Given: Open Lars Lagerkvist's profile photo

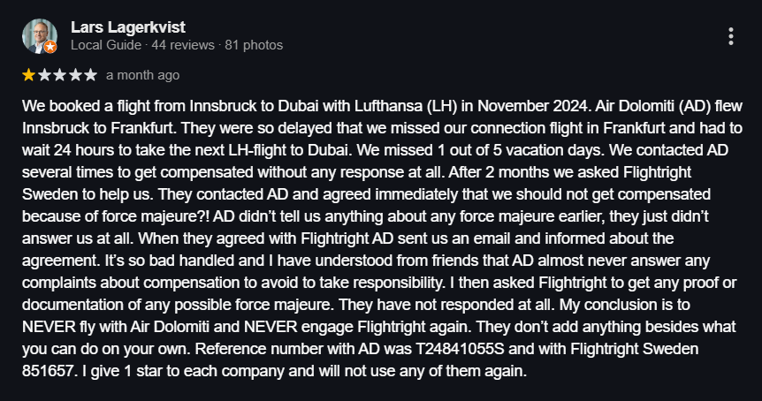Looking at the screenshot, I should click(40, 36).
